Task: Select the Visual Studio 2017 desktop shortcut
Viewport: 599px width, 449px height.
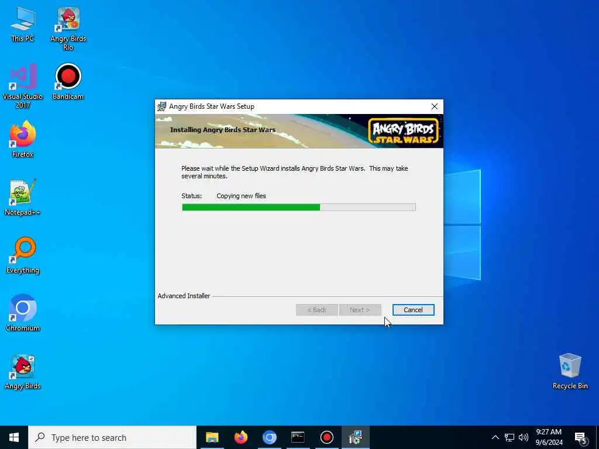Action: pos(23,87)
